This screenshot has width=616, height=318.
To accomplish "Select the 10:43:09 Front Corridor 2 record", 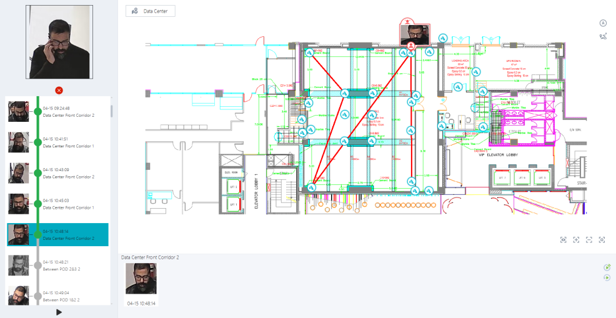I will pyautogui.click(x=69, y=173).
